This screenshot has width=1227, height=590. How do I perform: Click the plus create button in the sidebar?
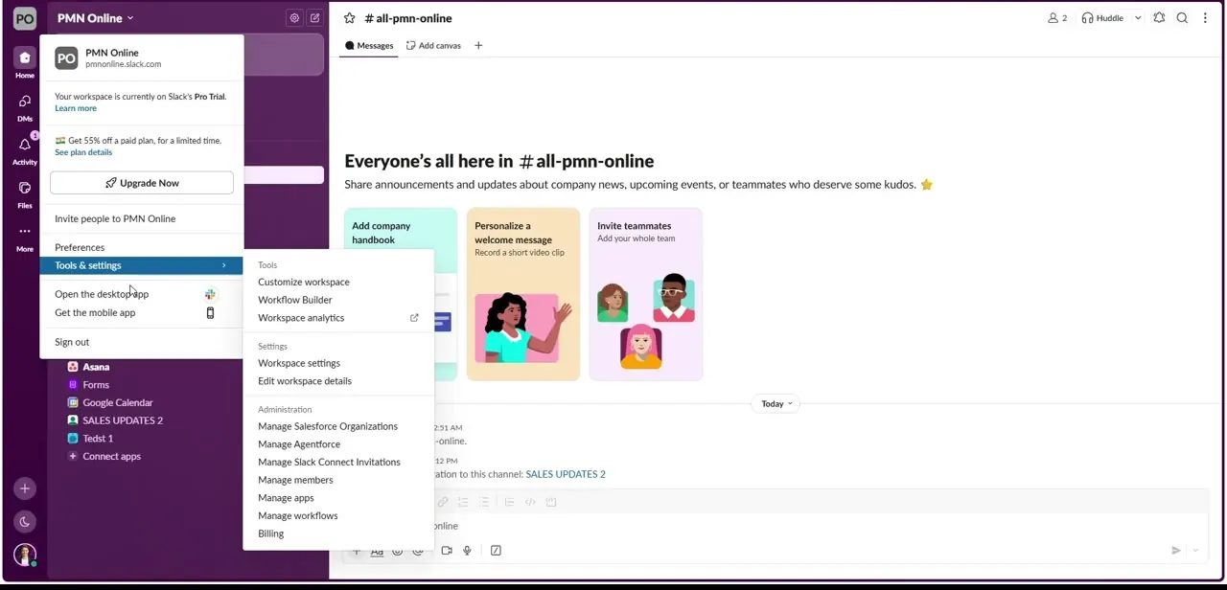[25, 488]
